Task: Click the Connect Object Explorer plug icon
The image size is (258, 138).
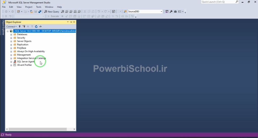Action: coord(20,26)
